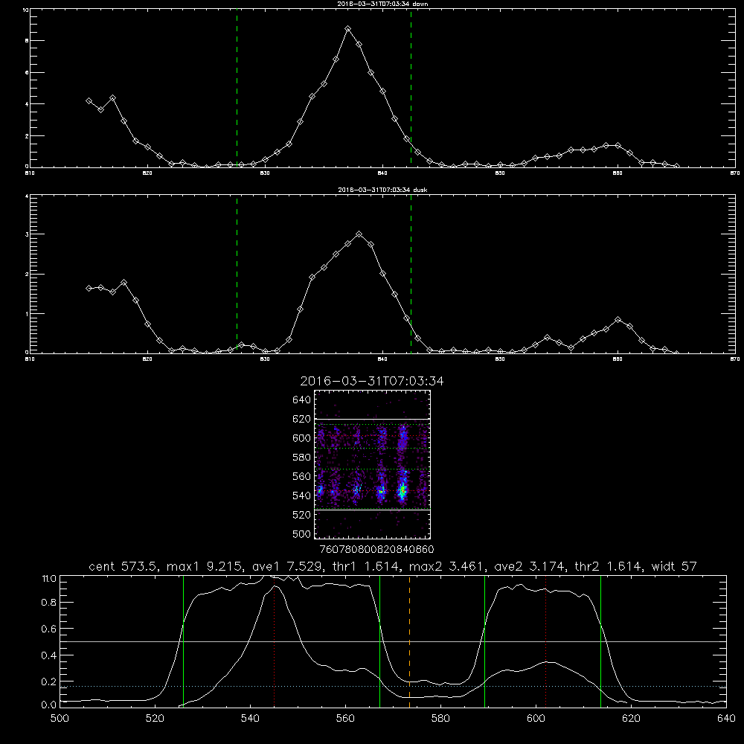Screen dimensions: 744x744
Task: Click the upper white horizontal line on the heatmap
Action: pyautogui.click(x=373, y=419)
